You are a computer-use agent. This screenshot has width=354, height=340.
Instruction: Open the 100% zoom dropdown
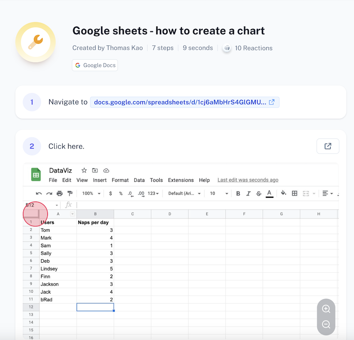[x=91, y=193]
